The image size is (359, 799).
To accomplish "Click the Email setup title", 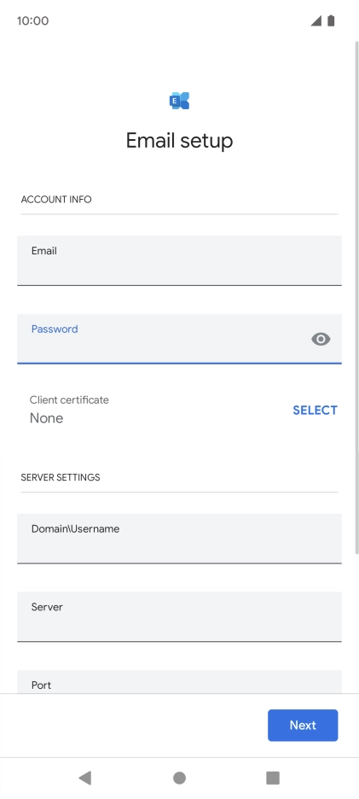I will click(179, 141).
